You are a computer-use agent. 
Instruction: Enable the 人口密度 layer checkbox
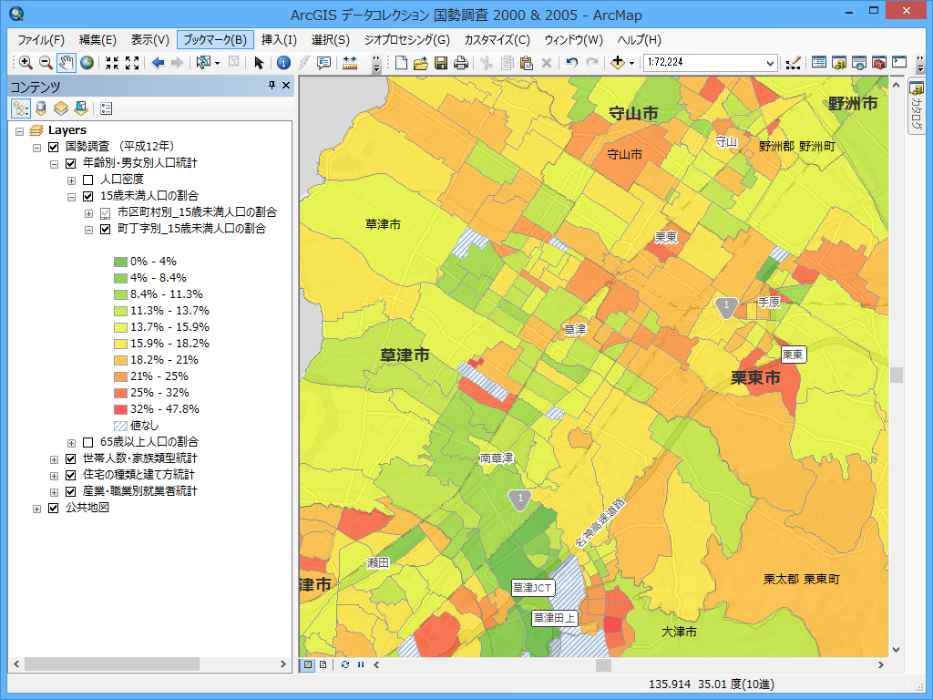[87, 180]
